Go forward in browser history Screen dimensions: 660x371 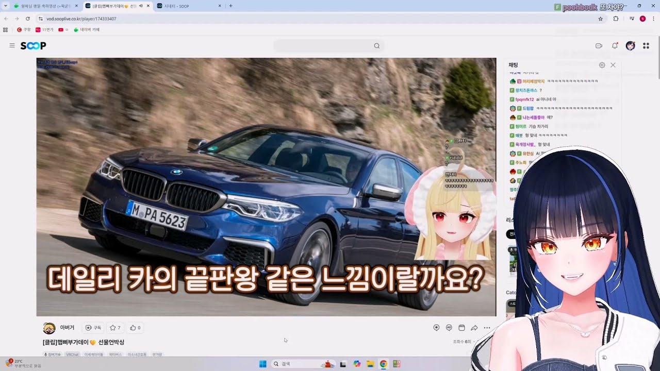(16, 19)
